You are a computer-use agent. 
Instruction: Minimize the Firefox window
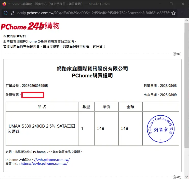tap(159, 4)
